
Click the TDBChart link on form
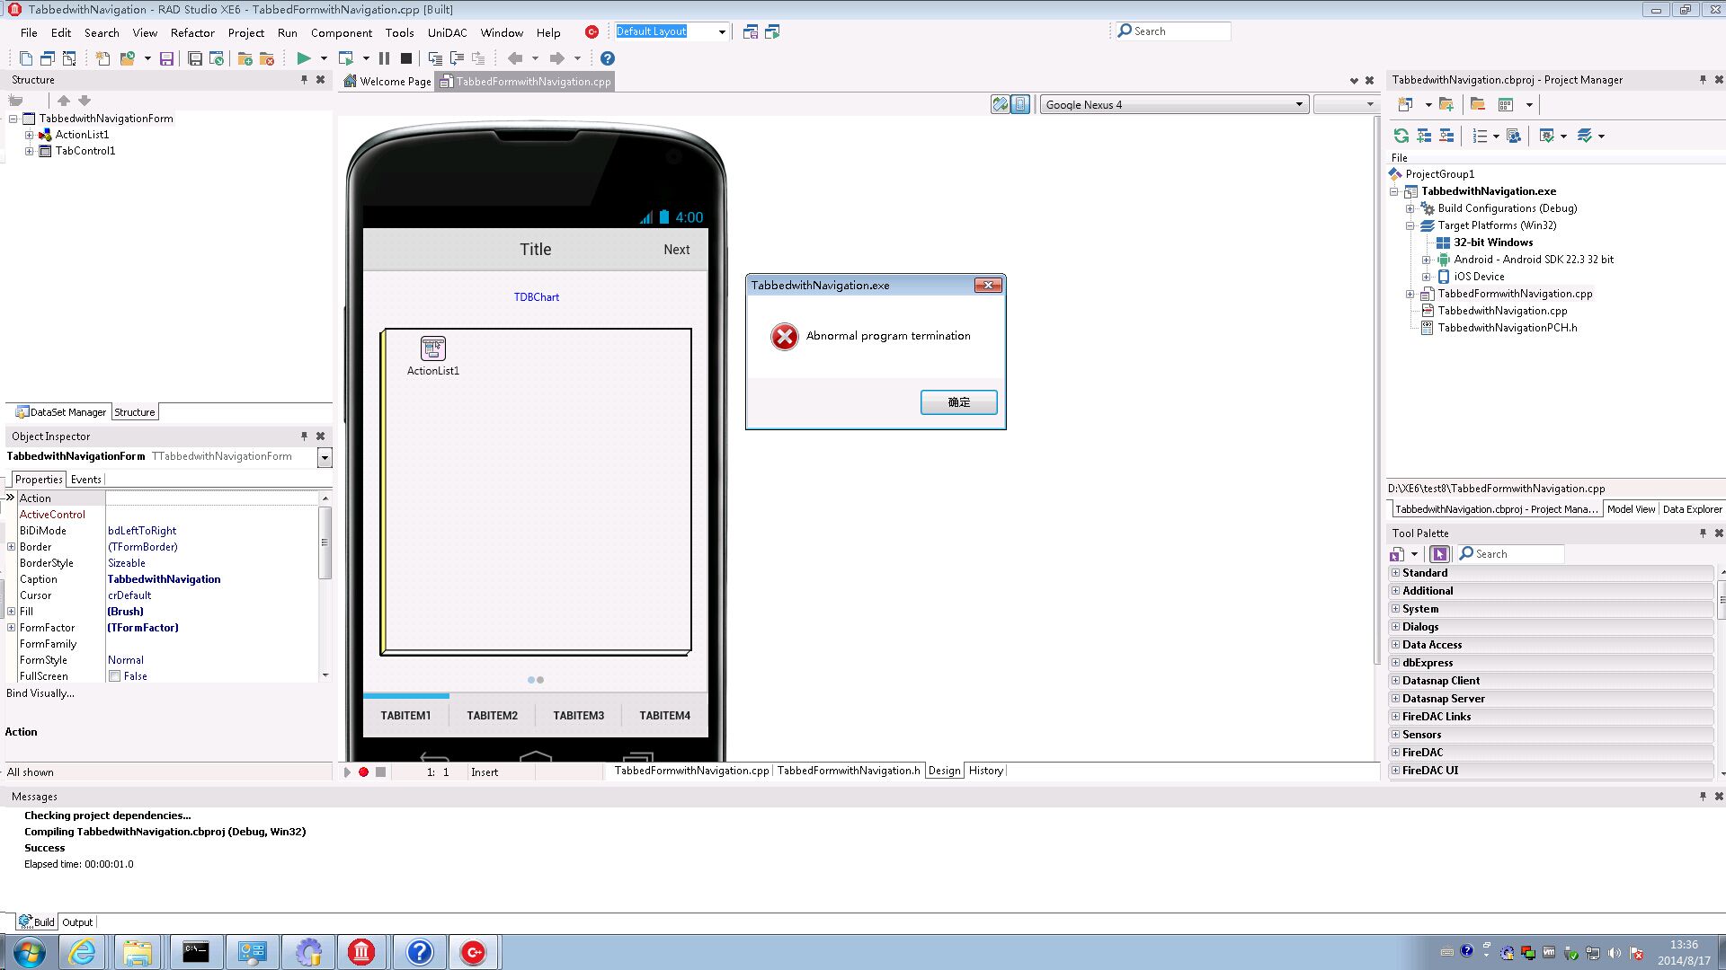pos(538,296)
